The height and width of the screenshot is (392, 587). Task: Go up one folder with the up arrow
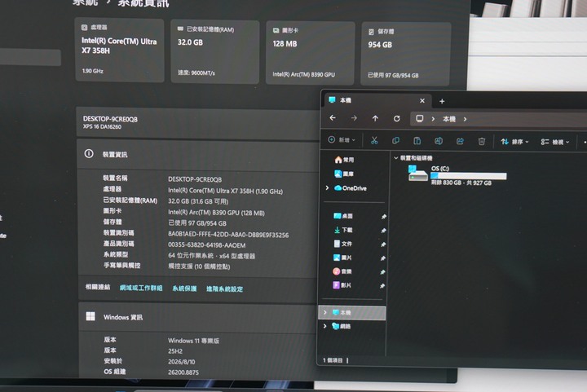point(375,118)
